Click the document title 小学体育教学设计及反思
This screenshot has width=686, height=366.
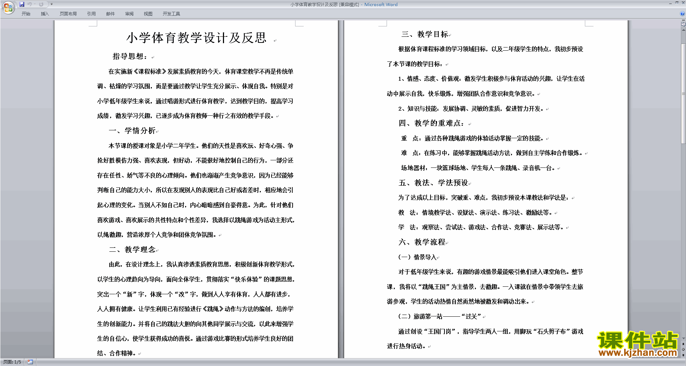197,38
